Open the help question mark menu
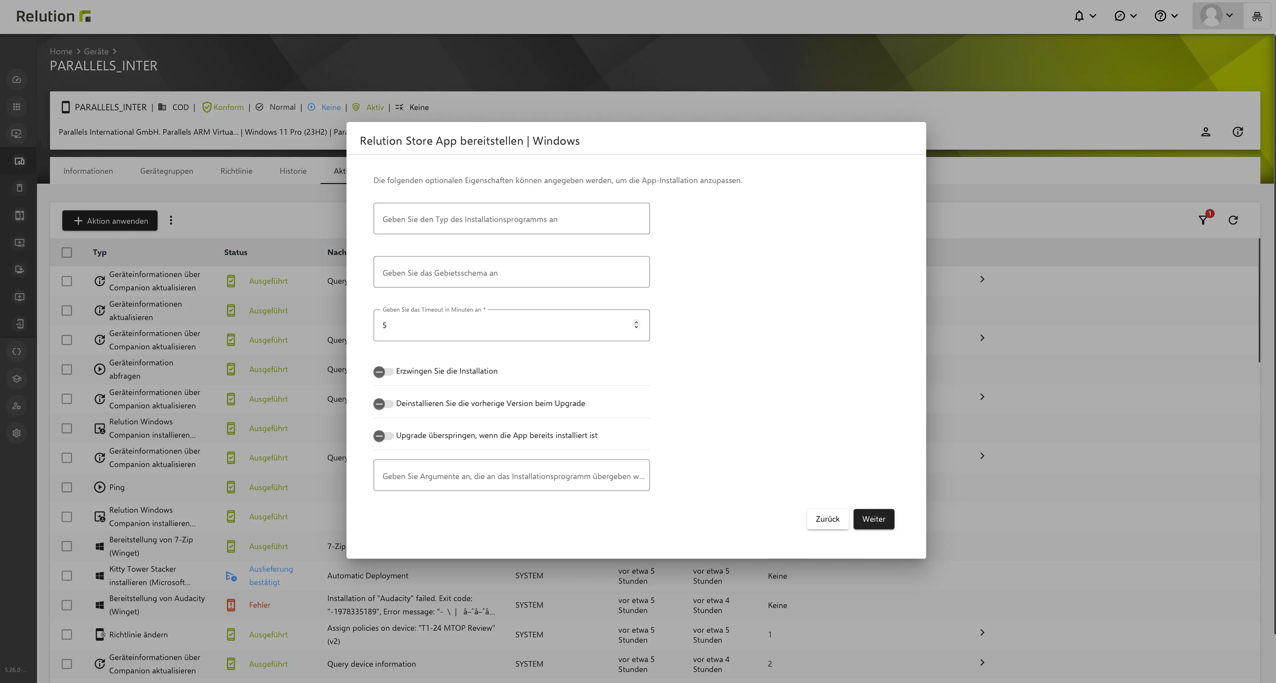1276x683 pixels. coord(1160,16)
